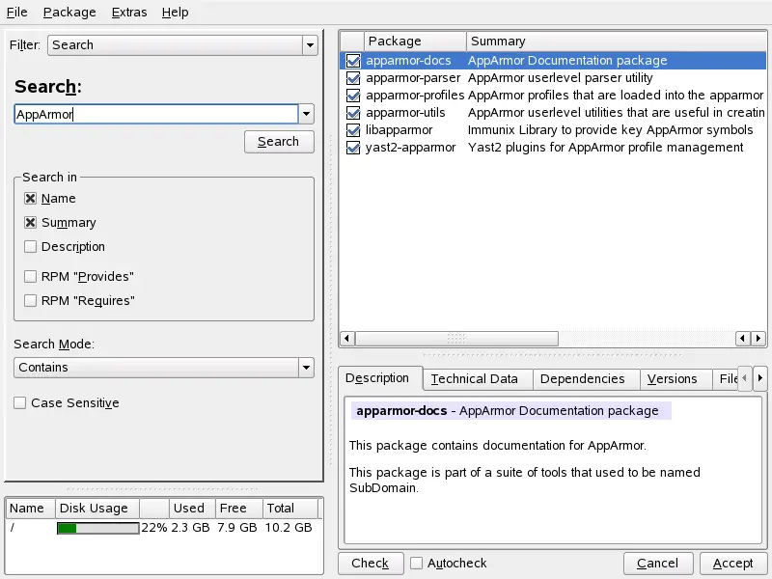Toggle the libapparmor package status icon
Screen dimensions: 772x579
[x=353, y=130]
